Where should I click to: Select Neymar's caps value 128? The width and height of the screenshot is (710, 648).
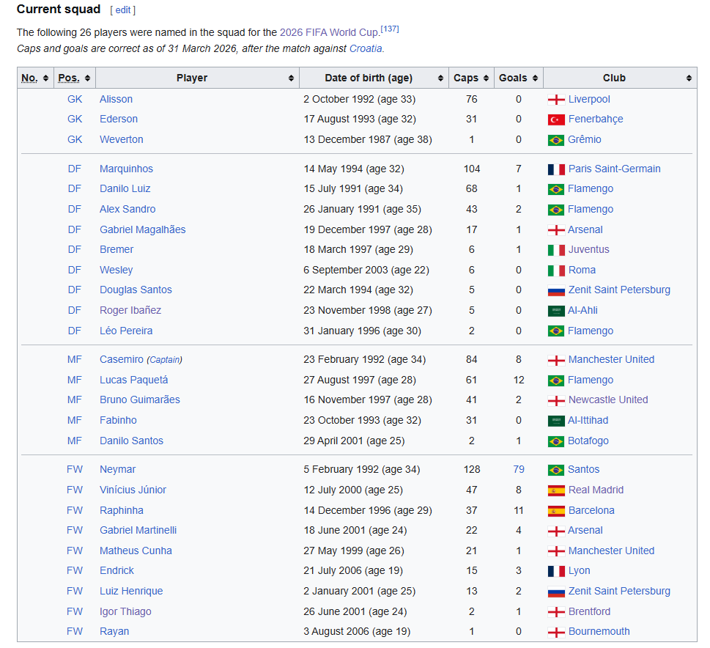coord(471,470)
